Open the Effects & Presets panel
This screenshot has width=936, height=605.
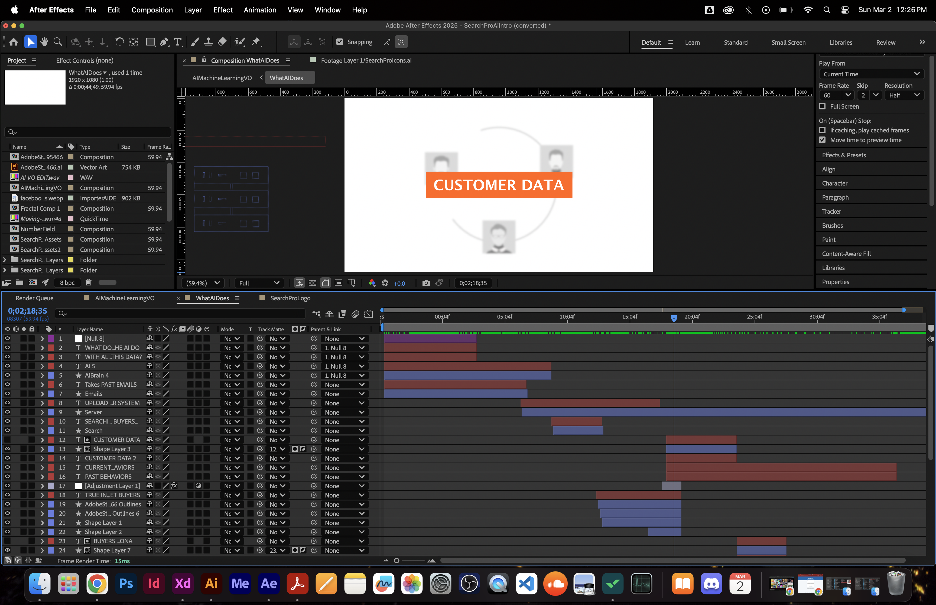(844, 155)
